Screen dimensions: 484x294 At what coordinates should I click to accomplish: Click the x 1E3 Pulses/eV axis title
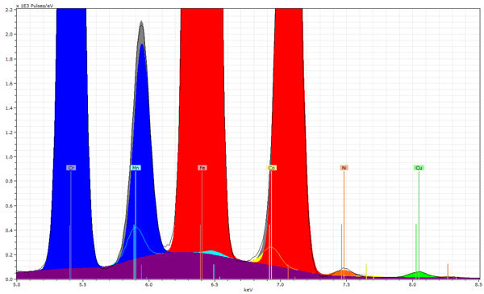tap(34, 6)
